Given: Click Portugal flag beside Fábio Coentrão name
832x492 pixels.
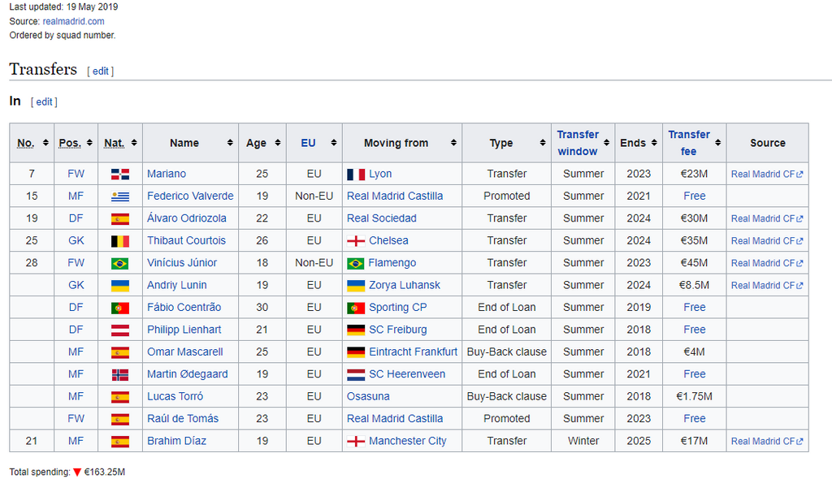Looking at the screenshot, I should [x=120, y=308].
